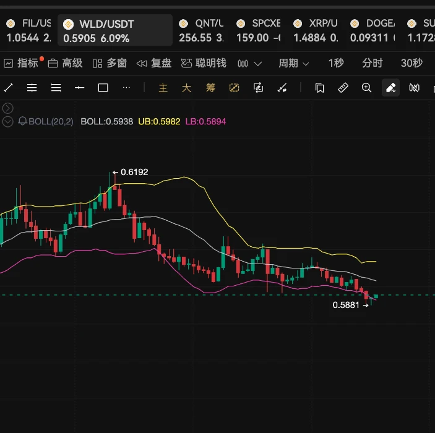Select the rectangle drawing tool

(x=103, y=88)
